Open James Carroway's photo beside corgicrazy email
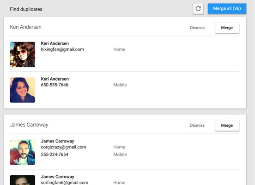 (23, 152)
